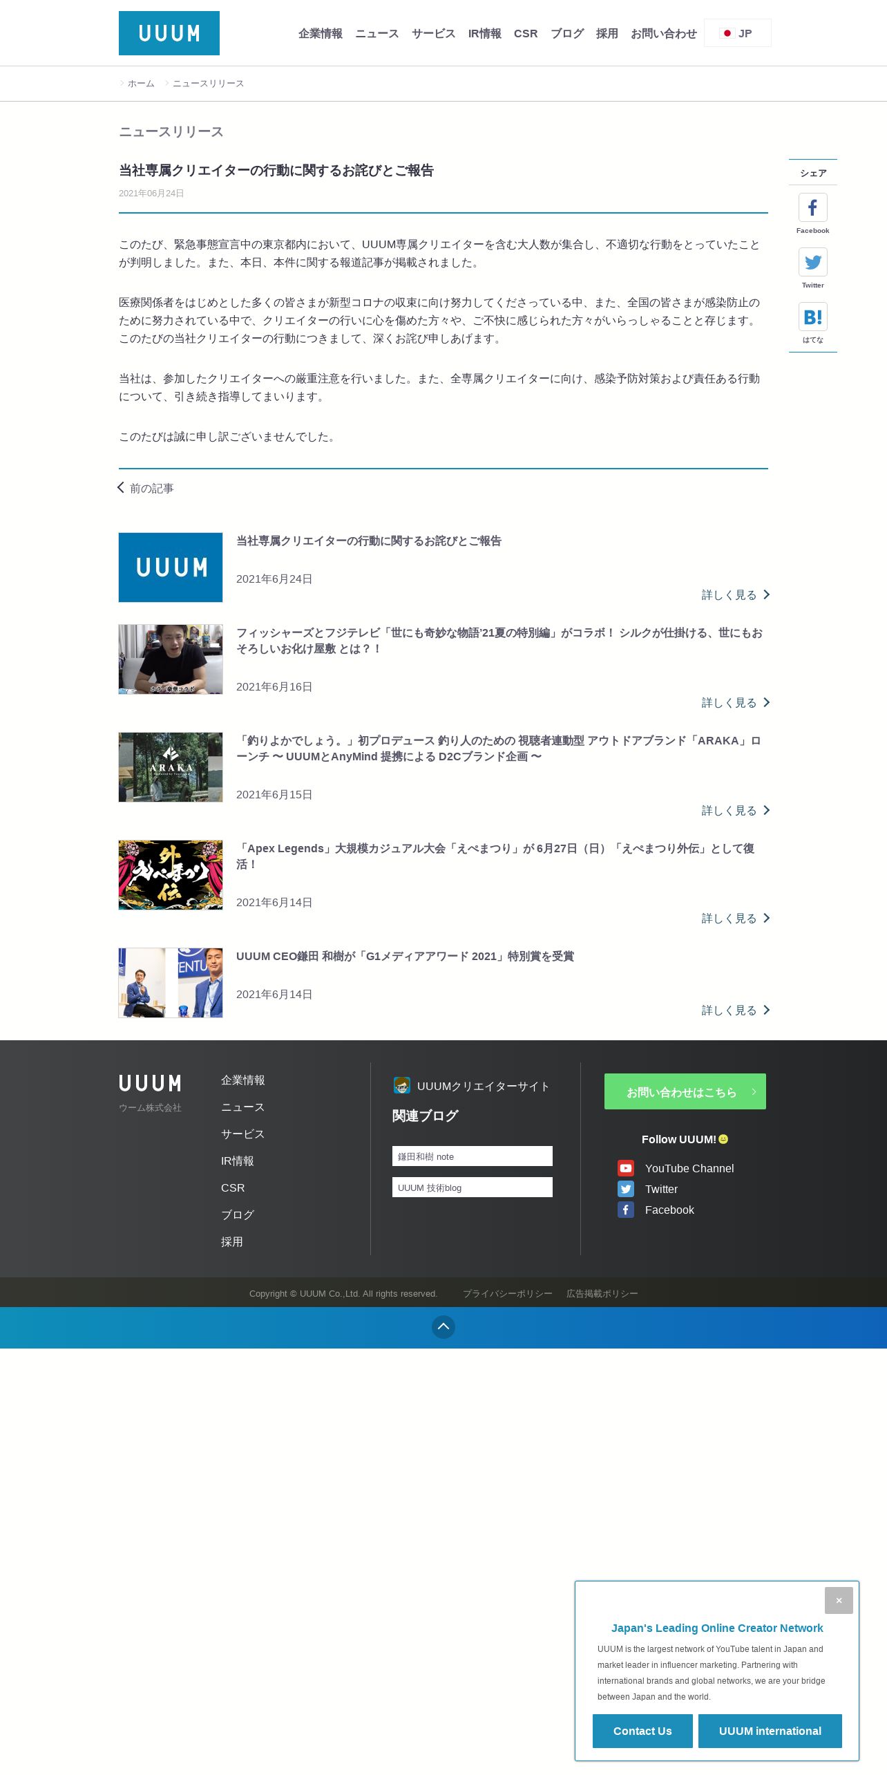The image size is (887, 1775).
Task: Open YouTube Channel footer link
Action: pos(689,1169)
